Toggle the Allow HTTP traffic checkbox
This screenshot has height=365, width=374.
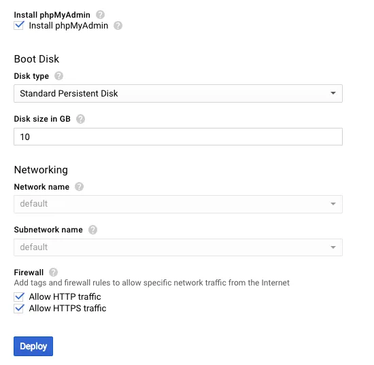click(19, 297)
